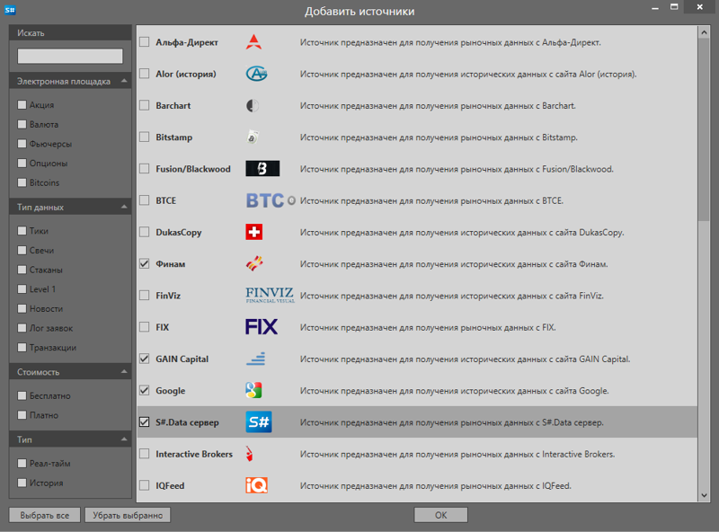Screen dimensions: 719x532
Task: Tick the Фьючерсы filter checkbox
Action: pos(22,144)
